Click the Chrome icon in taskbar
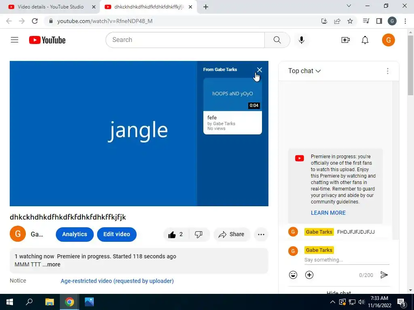The image size is (414, 310). point(70,302)
